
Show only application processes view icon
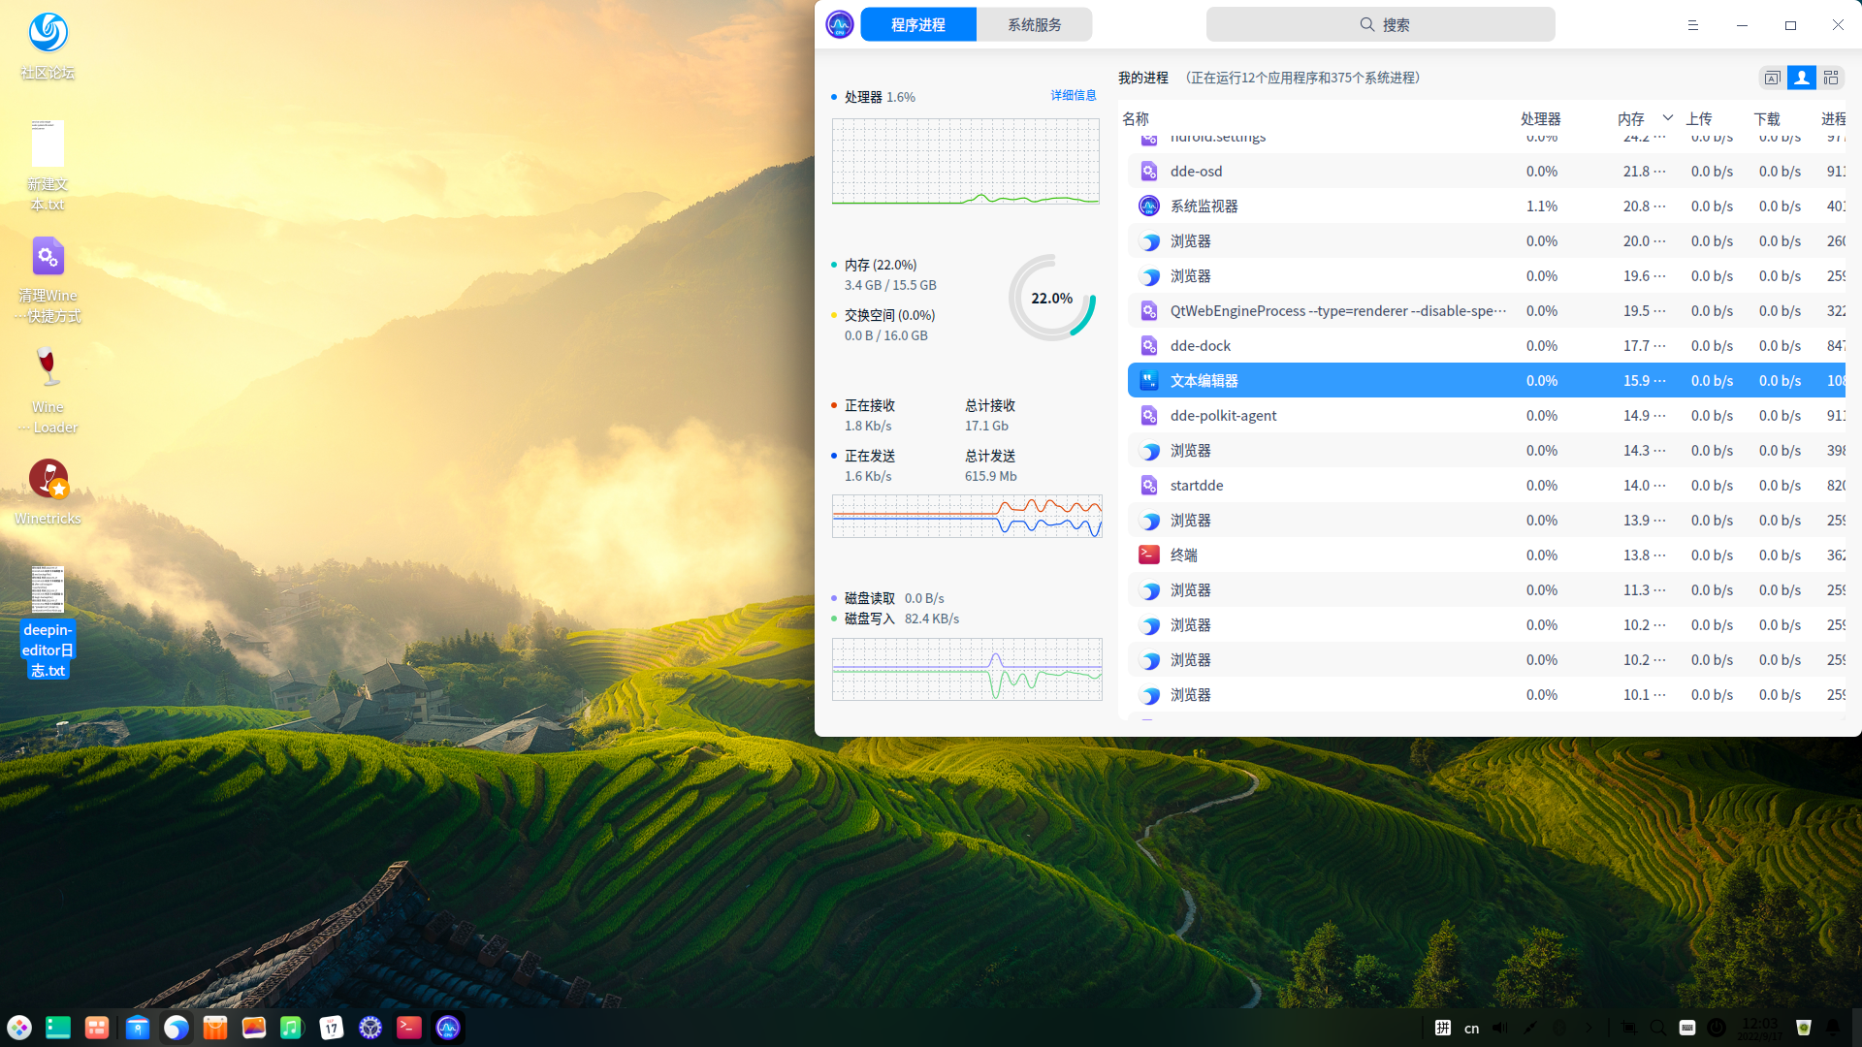[1772, 78]
